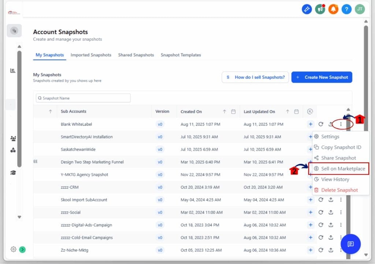375x264 pixels.
Task: Click the JT profile avatar
Action: click(x=360, y=9)
